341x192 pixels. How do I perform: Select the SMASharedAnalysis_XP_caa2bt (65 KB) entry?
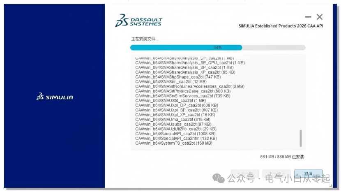(x=185, y=72)
